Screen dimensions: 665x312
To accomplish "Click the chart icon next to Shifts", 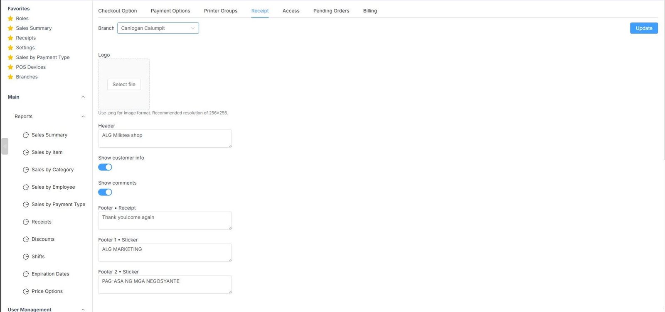I will [26, 256].
